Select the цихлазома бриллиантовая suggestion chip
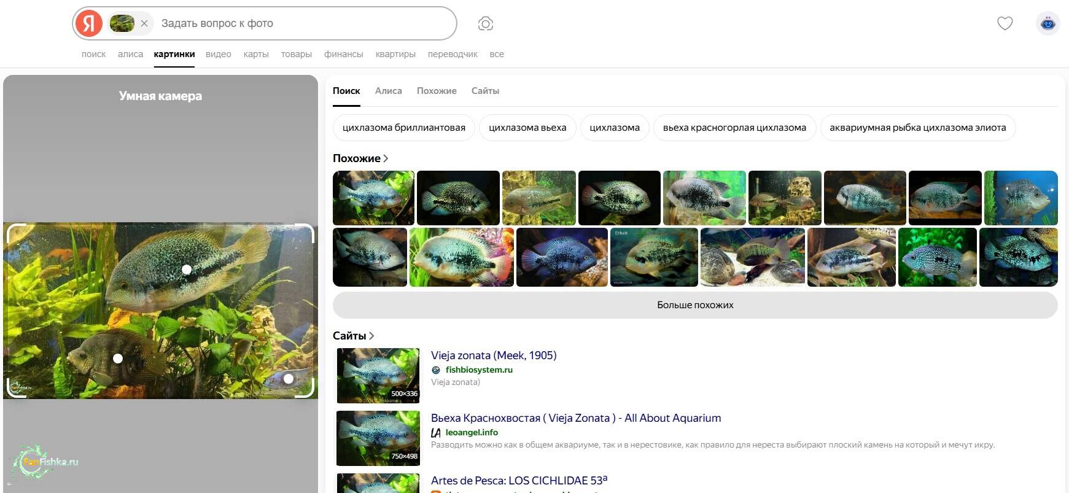This screenshot has height=493, width=1069. (x=403, y=128)
